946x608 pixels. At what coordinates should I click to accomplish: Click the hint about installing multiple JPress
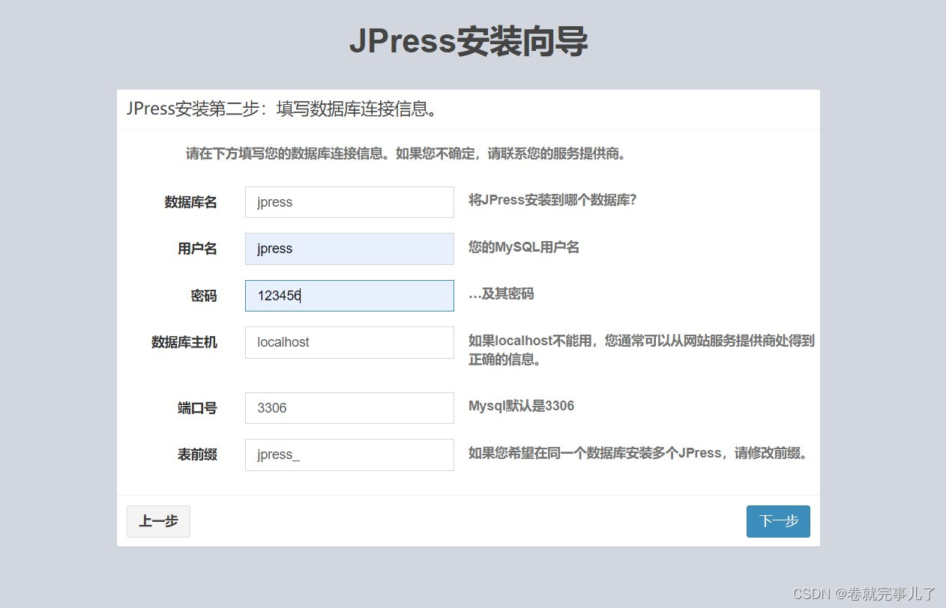click(x=638, y=453)
